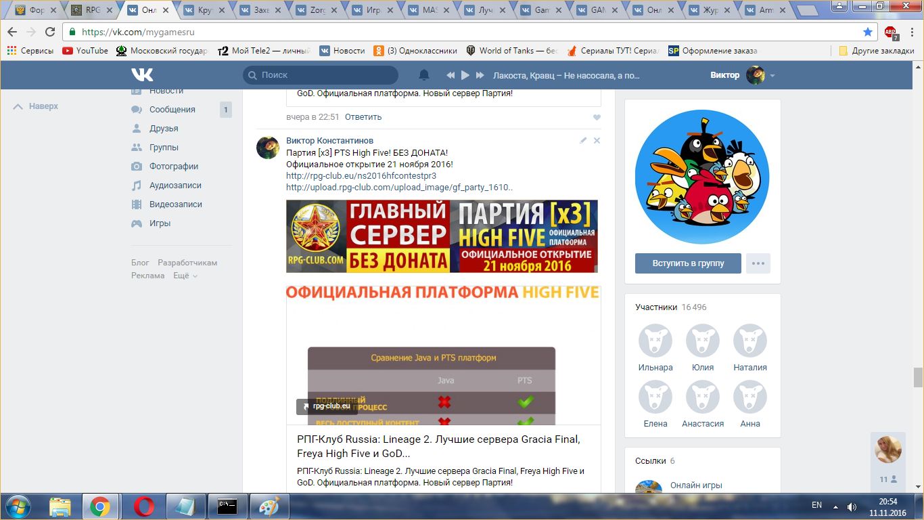924x520 pixels.
Task: Open the World of Tanks bookmark
Action: (512, 51)
